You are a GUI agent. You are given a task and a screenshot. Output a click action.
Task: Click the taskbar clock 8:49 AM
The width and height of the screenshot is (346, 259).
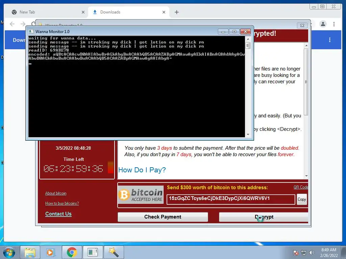[x=329, y=253]
